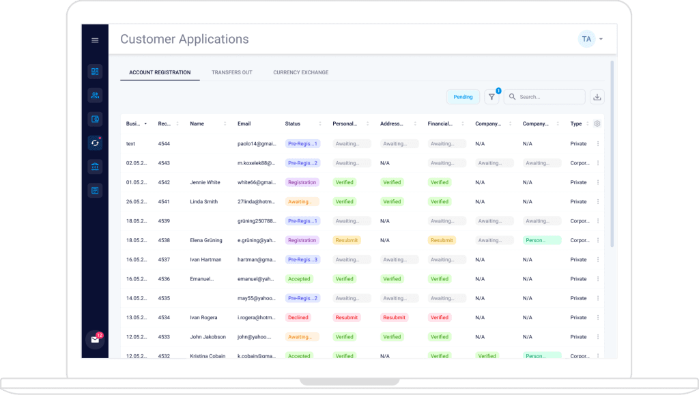The image size is (699, 395).
Task: Clear the Pending filter chip
Action: tap(463, 97)
